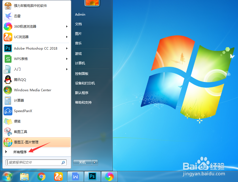Click the Windows Start orb
Image resolution: width=238 pixels, height=182 pixels.
[x=7, y=177]
